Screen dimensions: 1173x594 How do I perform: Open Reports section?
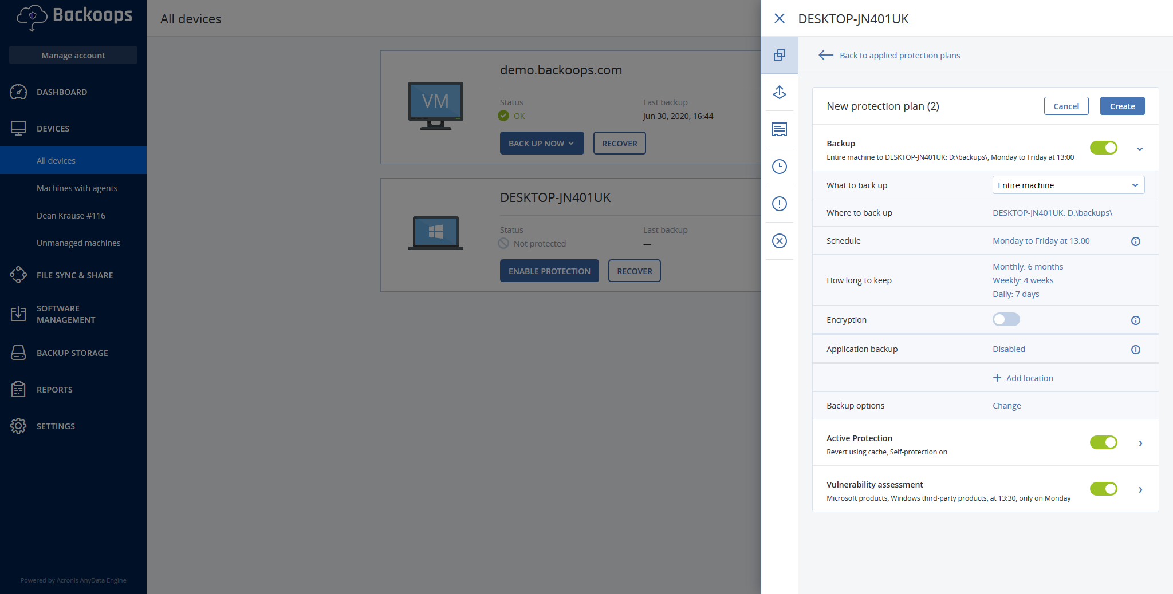pos(73,389)
